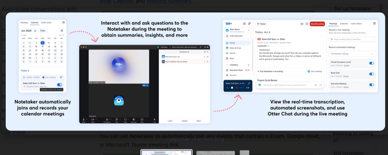Expand AI Notetaker settings row

click(x=352, y=53)
